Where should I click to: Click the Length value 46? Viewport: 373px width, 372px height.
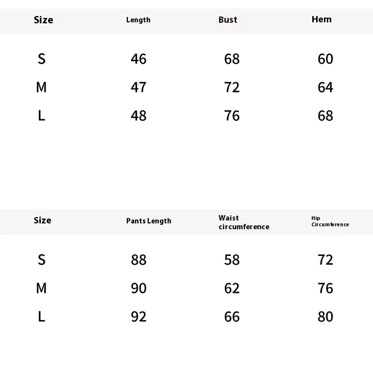point(138,59)
